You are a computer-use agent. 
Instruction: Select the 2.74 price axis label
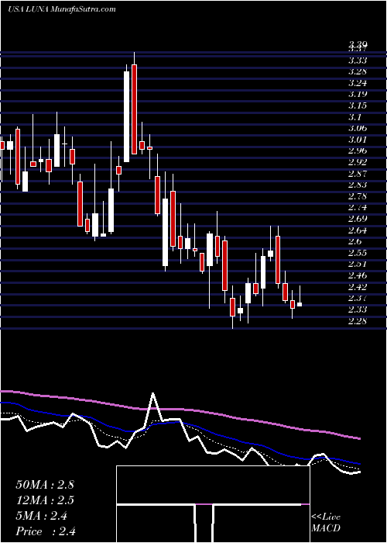click(358, 207)
